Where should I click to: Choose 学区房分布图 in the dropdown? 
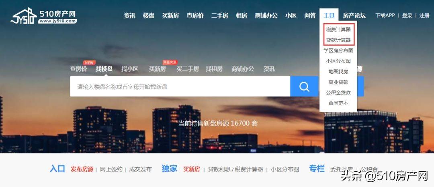point(338,50)
